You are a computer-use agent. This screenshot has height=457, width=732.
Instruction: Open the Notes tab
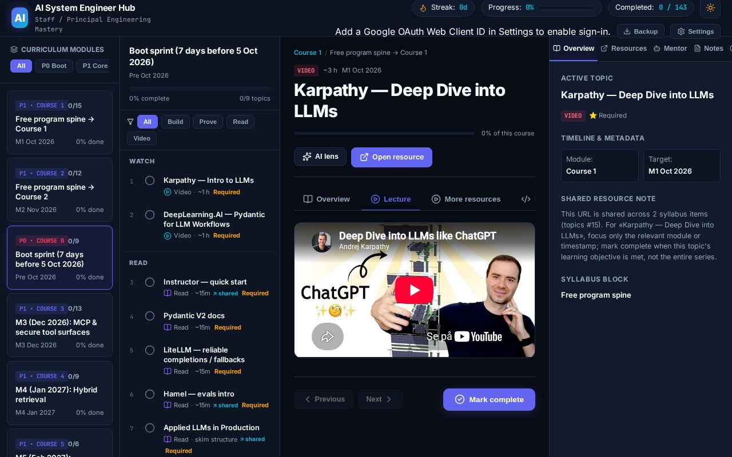(x=709, y=49)
